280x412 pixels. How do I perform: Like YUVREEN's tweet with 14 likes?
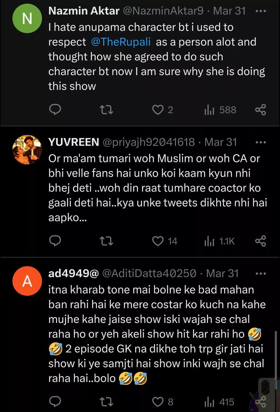(158, 241)
